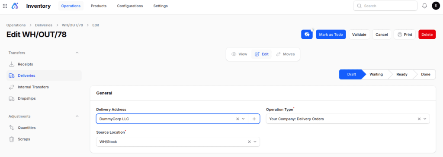Screen dimensions: 443x157
Task: Click the Deliveries truck icon
Action: (x=12, y=75)
